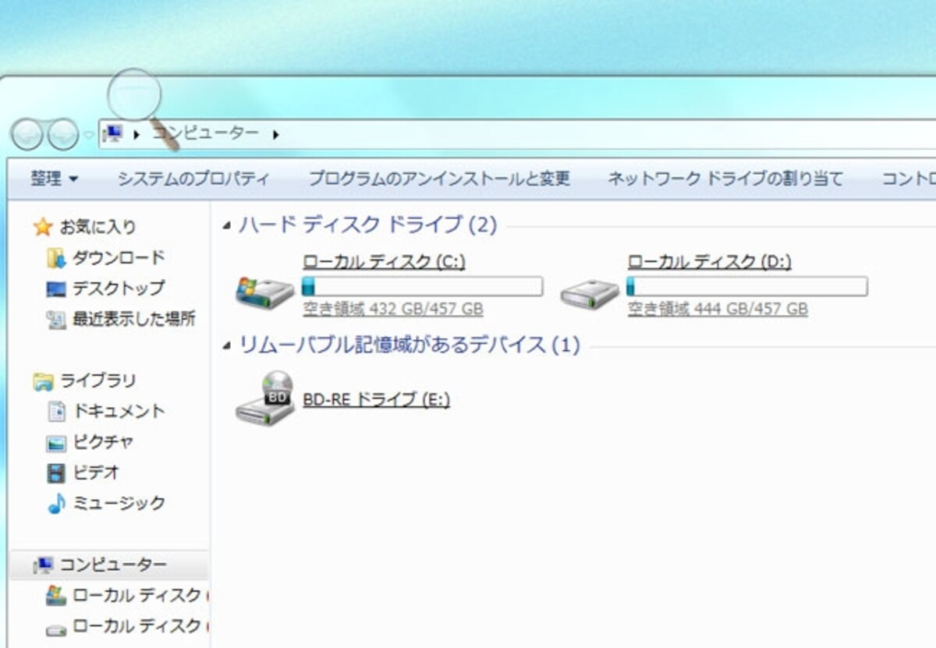Click the お気に入り star icon
The width and height of the screenshot is (936, 648).
coord(42,227)
